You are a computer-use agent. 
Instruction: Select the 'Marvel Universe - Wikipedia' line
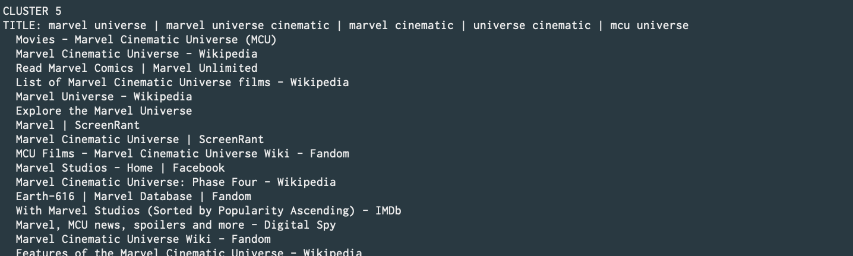pyautogui.click(x=104, y=97)
